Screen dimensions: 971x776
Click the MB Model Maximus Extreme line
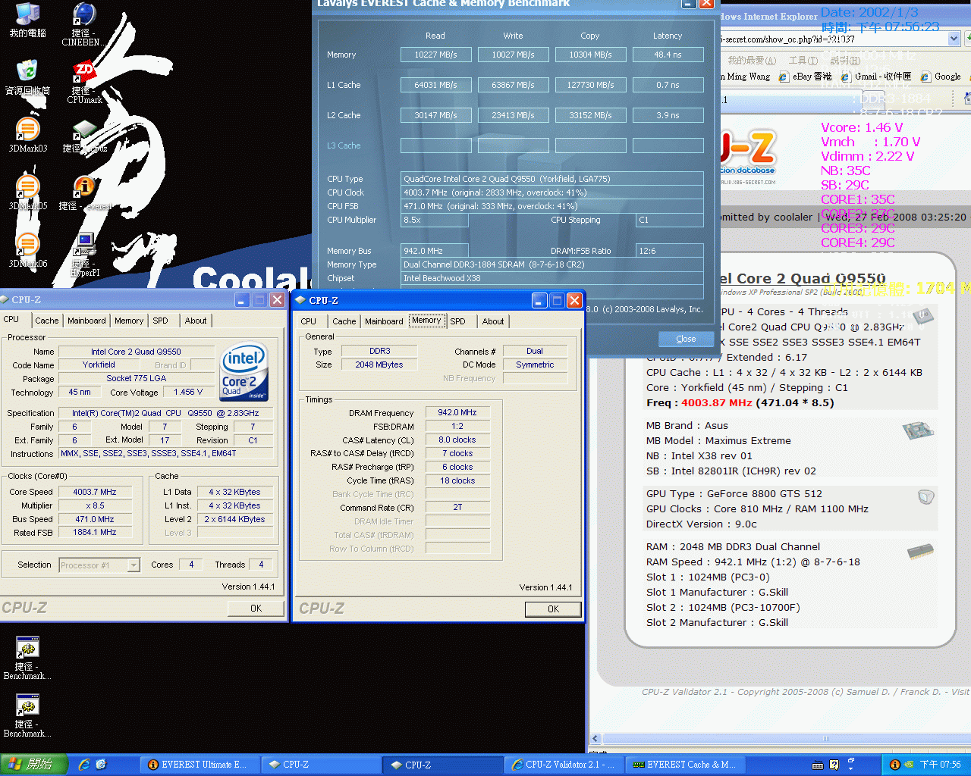(718, 440)
